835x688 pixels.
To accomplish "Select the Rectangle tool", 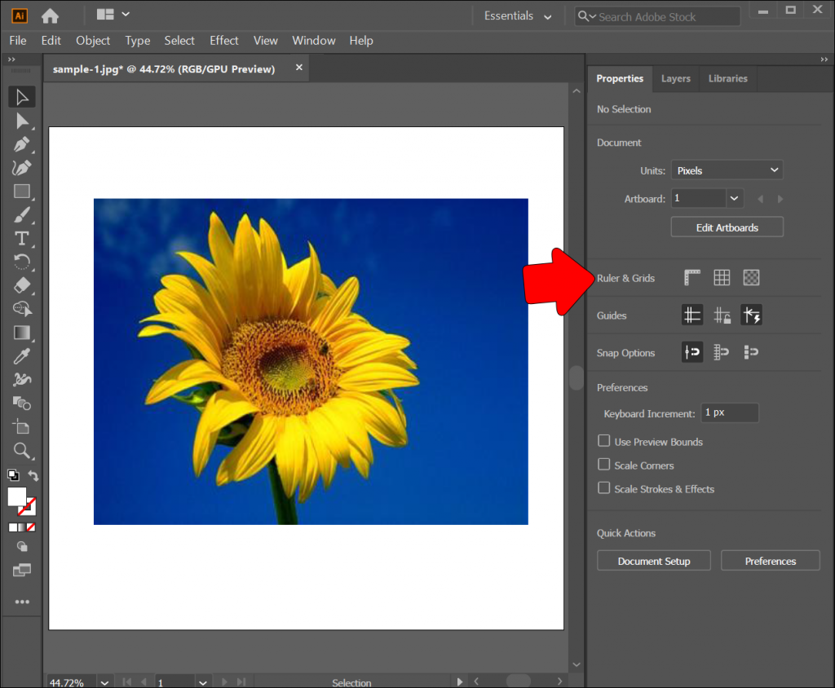I will tap(21, 192).
